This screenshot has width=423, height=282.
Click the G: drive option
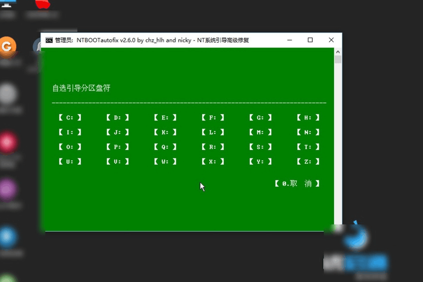(260, 118)
